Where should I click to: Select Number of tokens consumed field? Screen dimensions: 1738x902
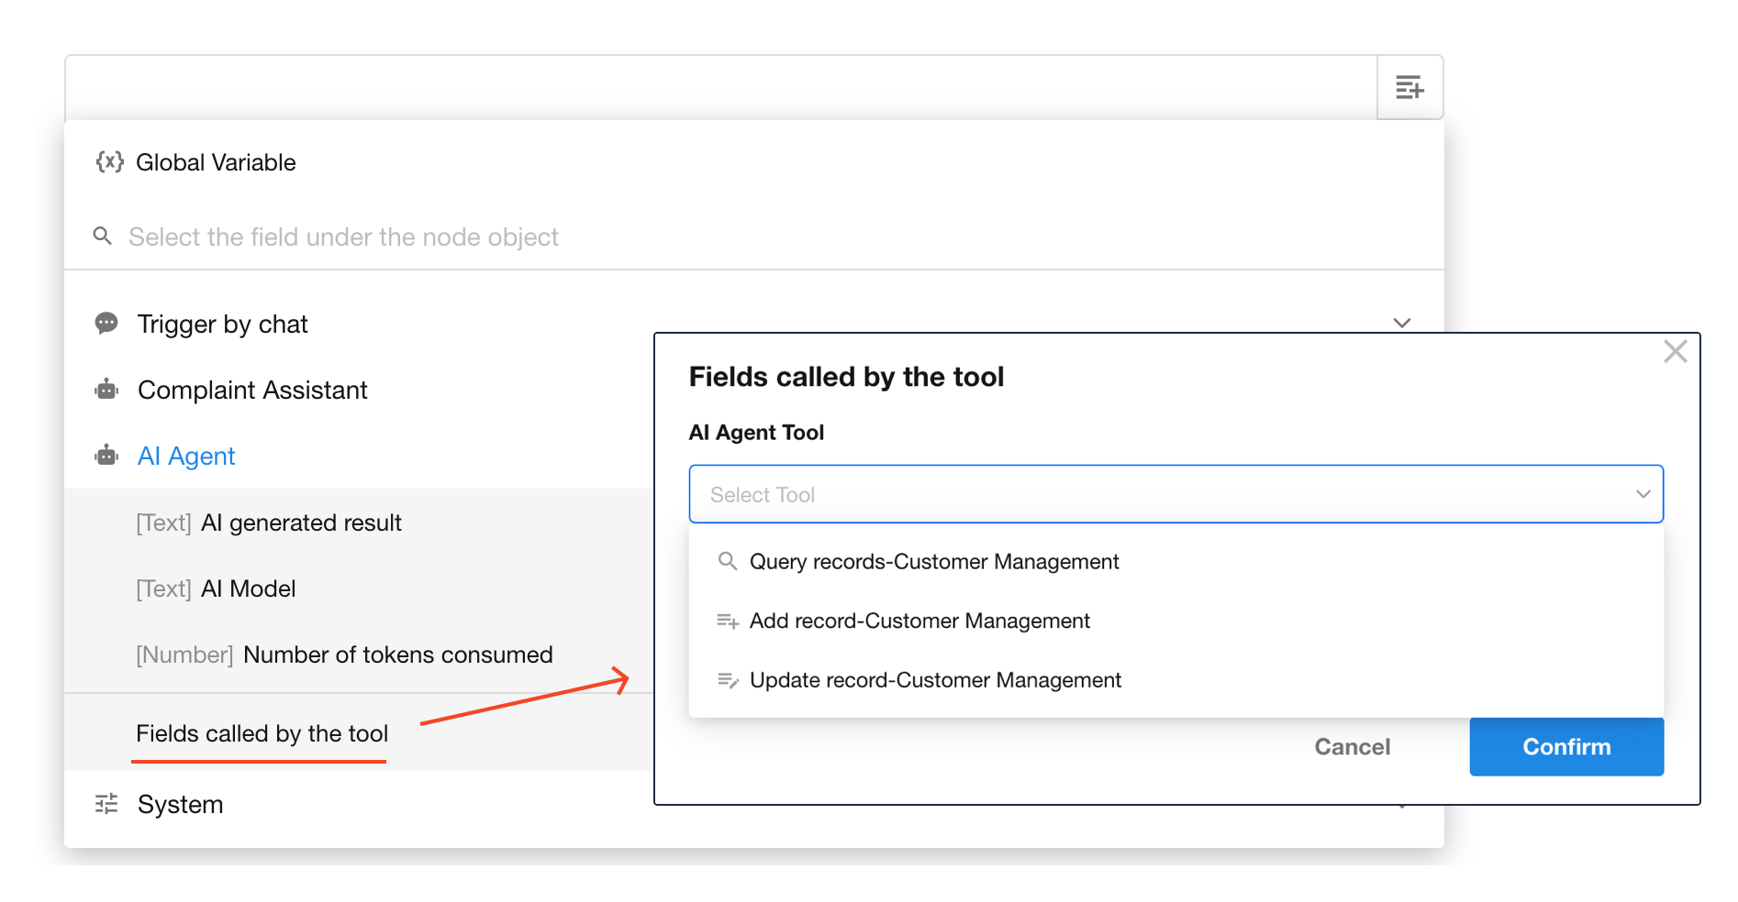[396, 654]
